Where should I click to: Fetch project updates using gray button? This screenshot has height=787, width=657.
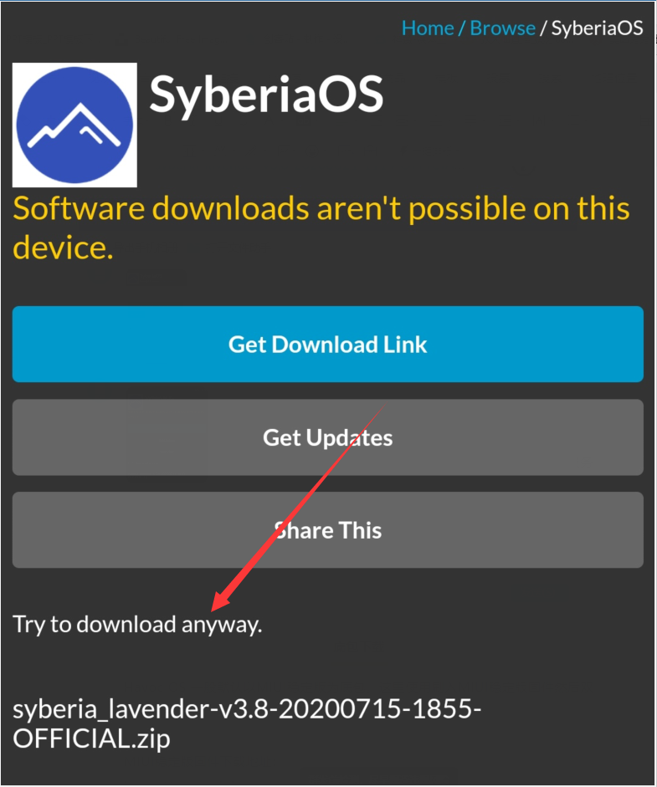tap(328, 437)
